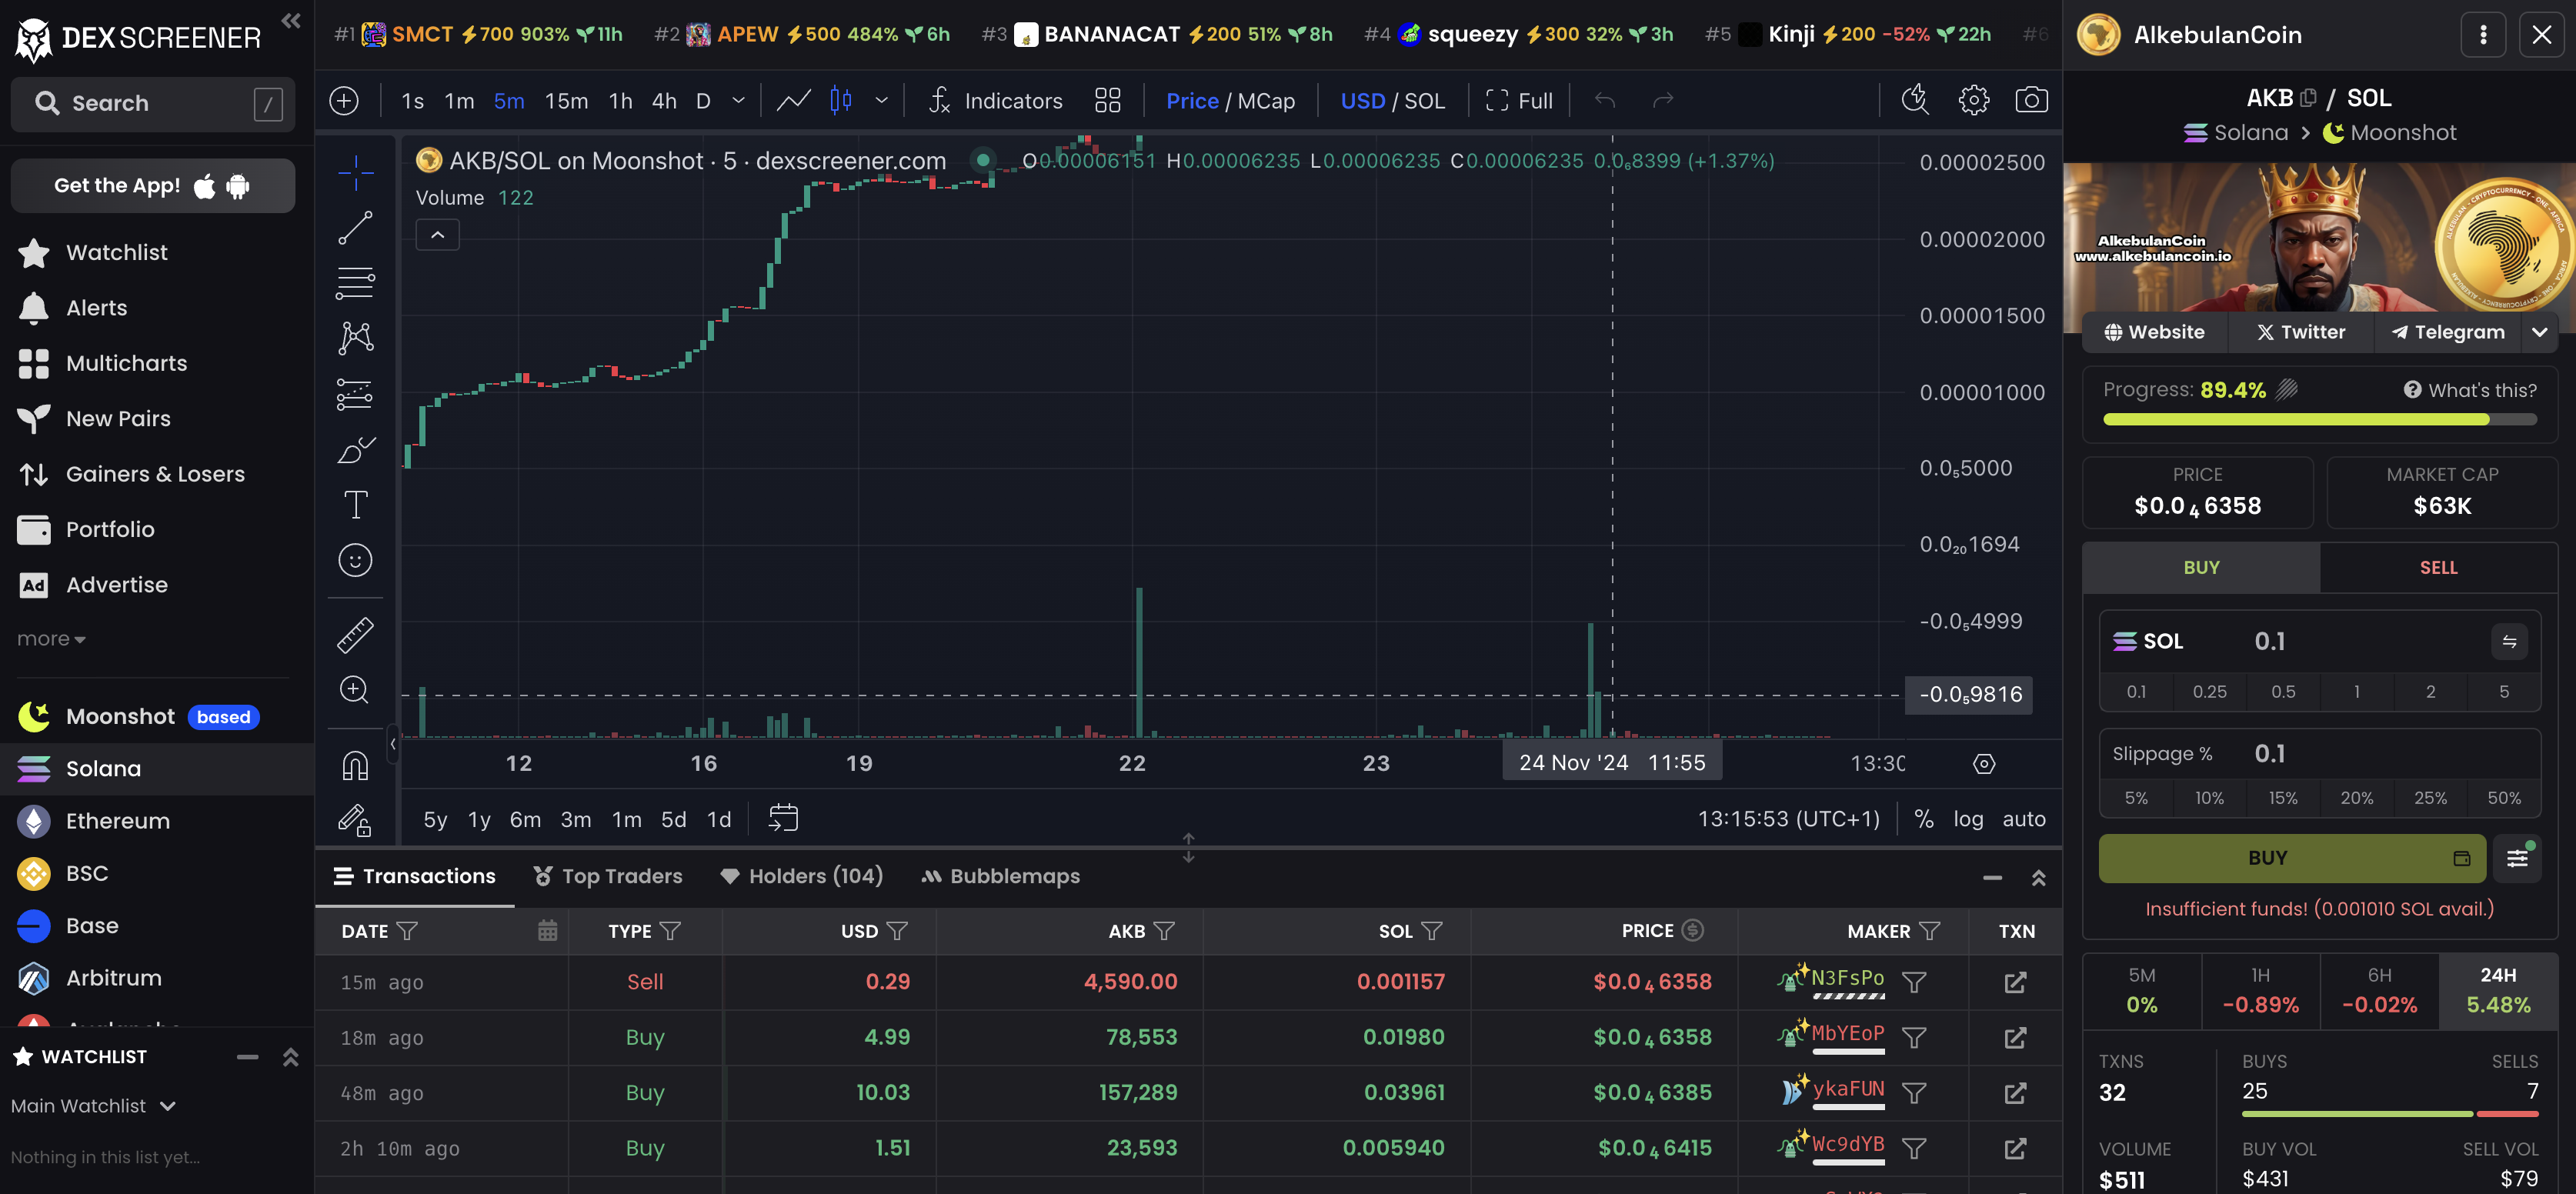Viewport: 2576px width, 1194px height.
Task: Open trade settings sliders icon
Action: pyautogui.click(x=2517, y=858)
